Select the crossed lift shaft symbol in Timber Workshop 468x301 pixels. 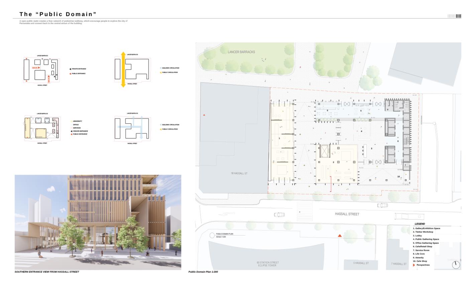point(323,151)
